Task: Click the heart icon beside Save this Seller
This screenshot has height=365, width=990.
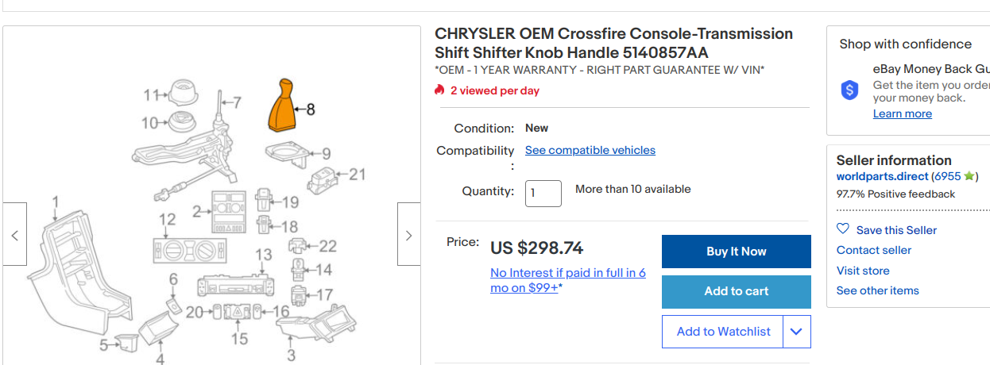Action: [x=843, y=229]
